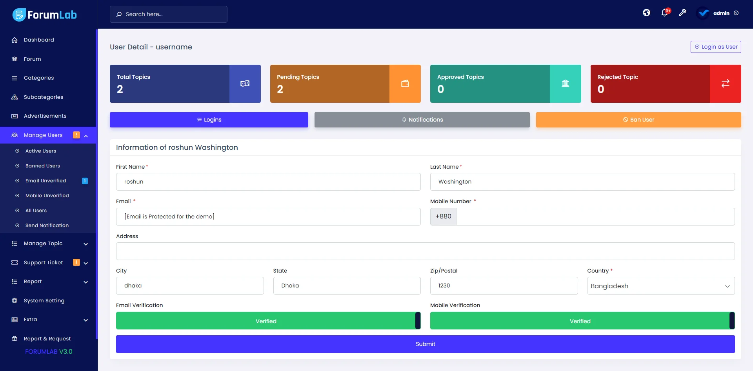Click the Logins button

(209, 120)
